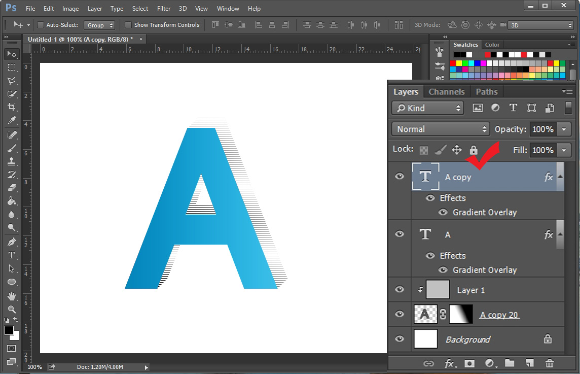580x374 pixels.
Task: Enable Show Transform Controls checkbox
Action: pos(128,25)
